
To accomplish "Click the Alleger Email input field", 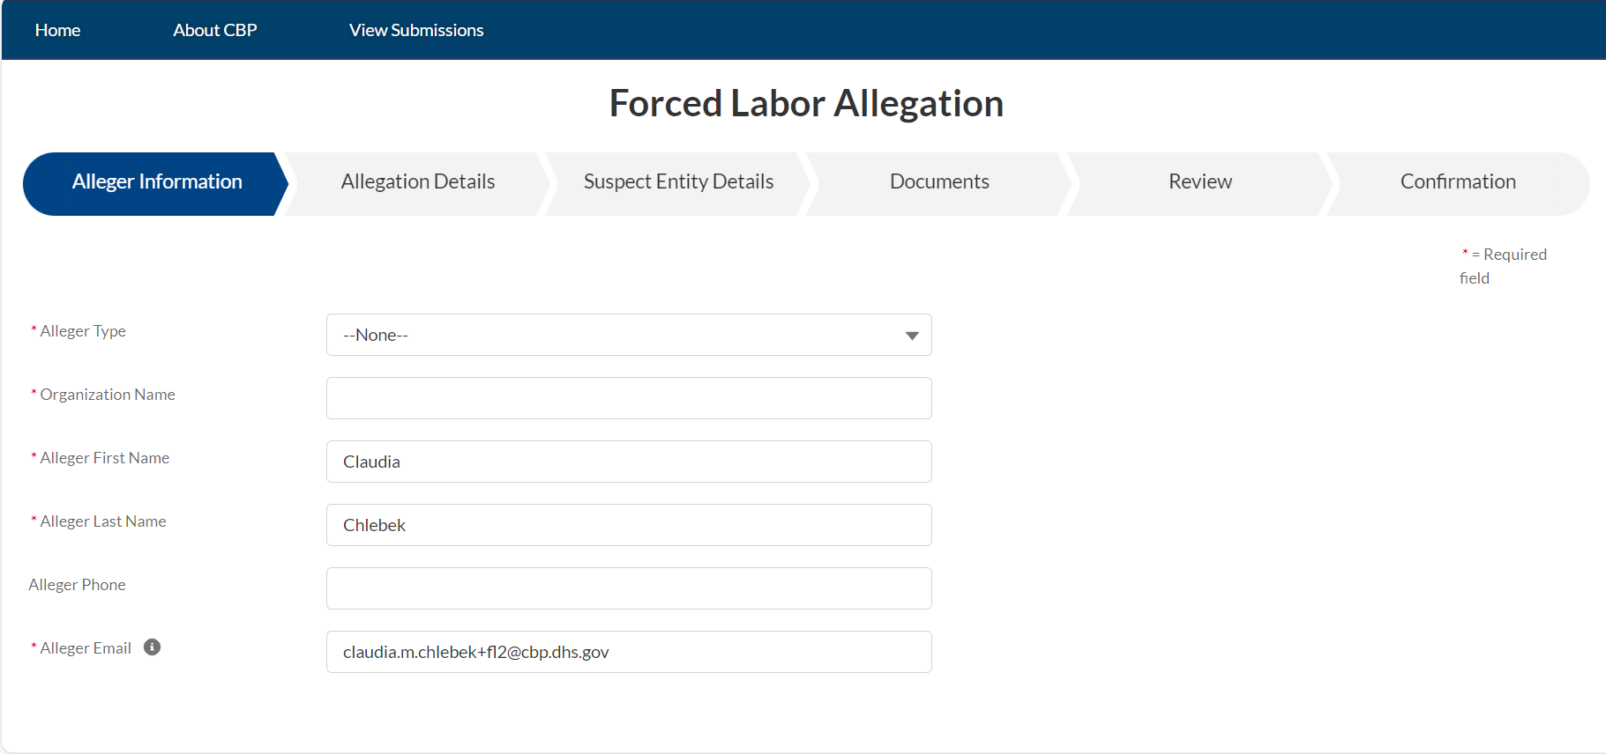I will tap(629, 652).
